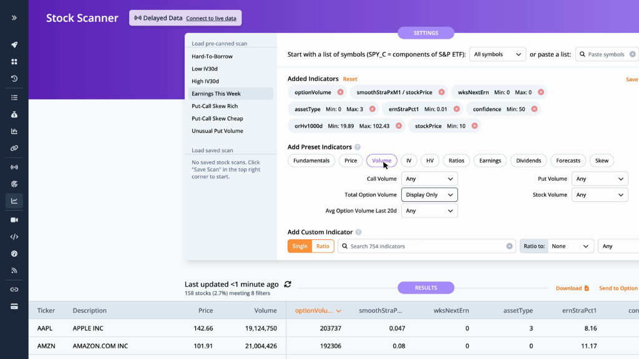639x359 pixels.
Task: Switch custom indicator mode to Ratio
Action: [x=323, y=246]
